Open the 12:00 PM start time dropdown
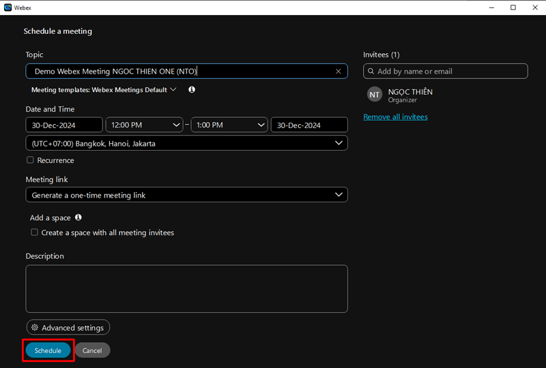The width and height of the screenshot is (546, 368). click(144, 125)
